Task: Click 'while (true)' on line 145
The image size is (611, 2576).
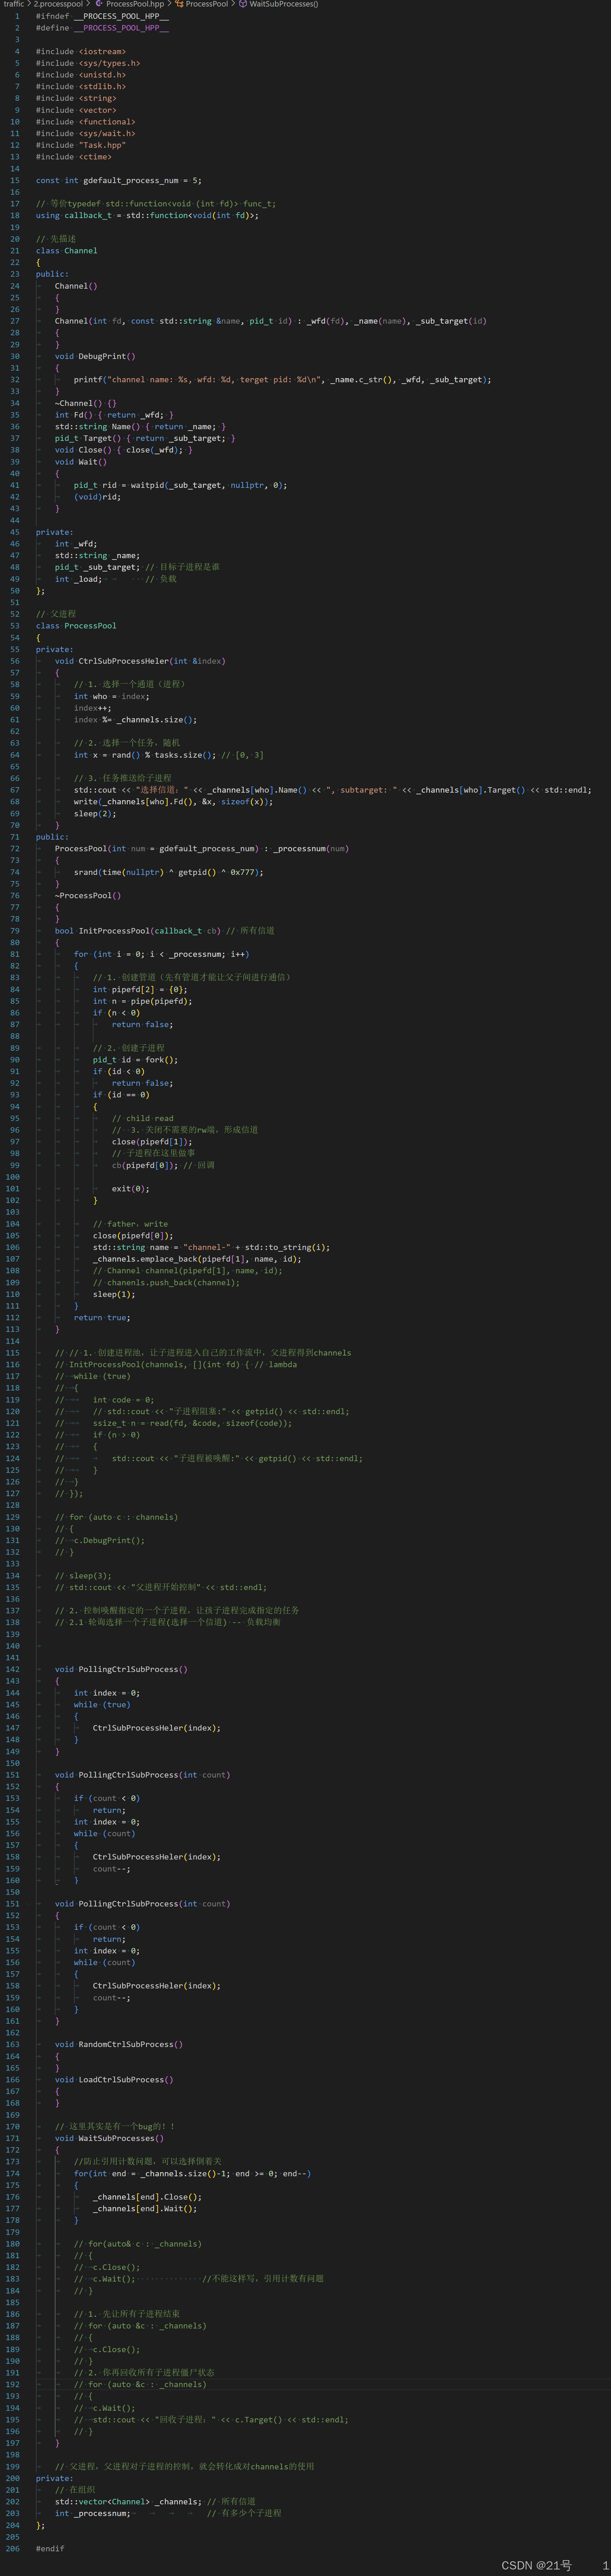Action: (102, 1705)
